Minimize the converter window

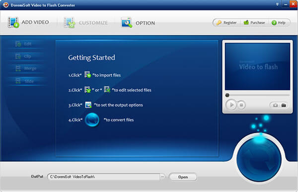tap(286, 4)
